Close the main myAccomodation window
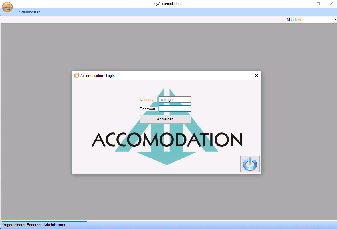Viewport: 337px width, 229px height. click(331, 4)
